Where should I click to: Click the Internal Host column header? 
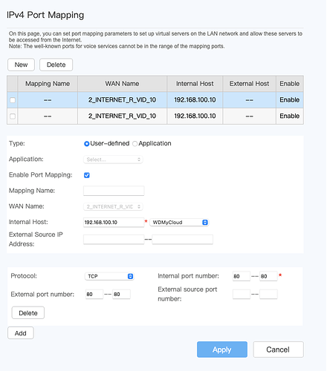point(195,84)
